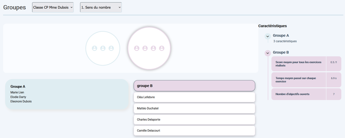The width and height of the screenshot is (345, 138).
Task: Select student Cléa Lefebvre
Action: tap(194, 97)
